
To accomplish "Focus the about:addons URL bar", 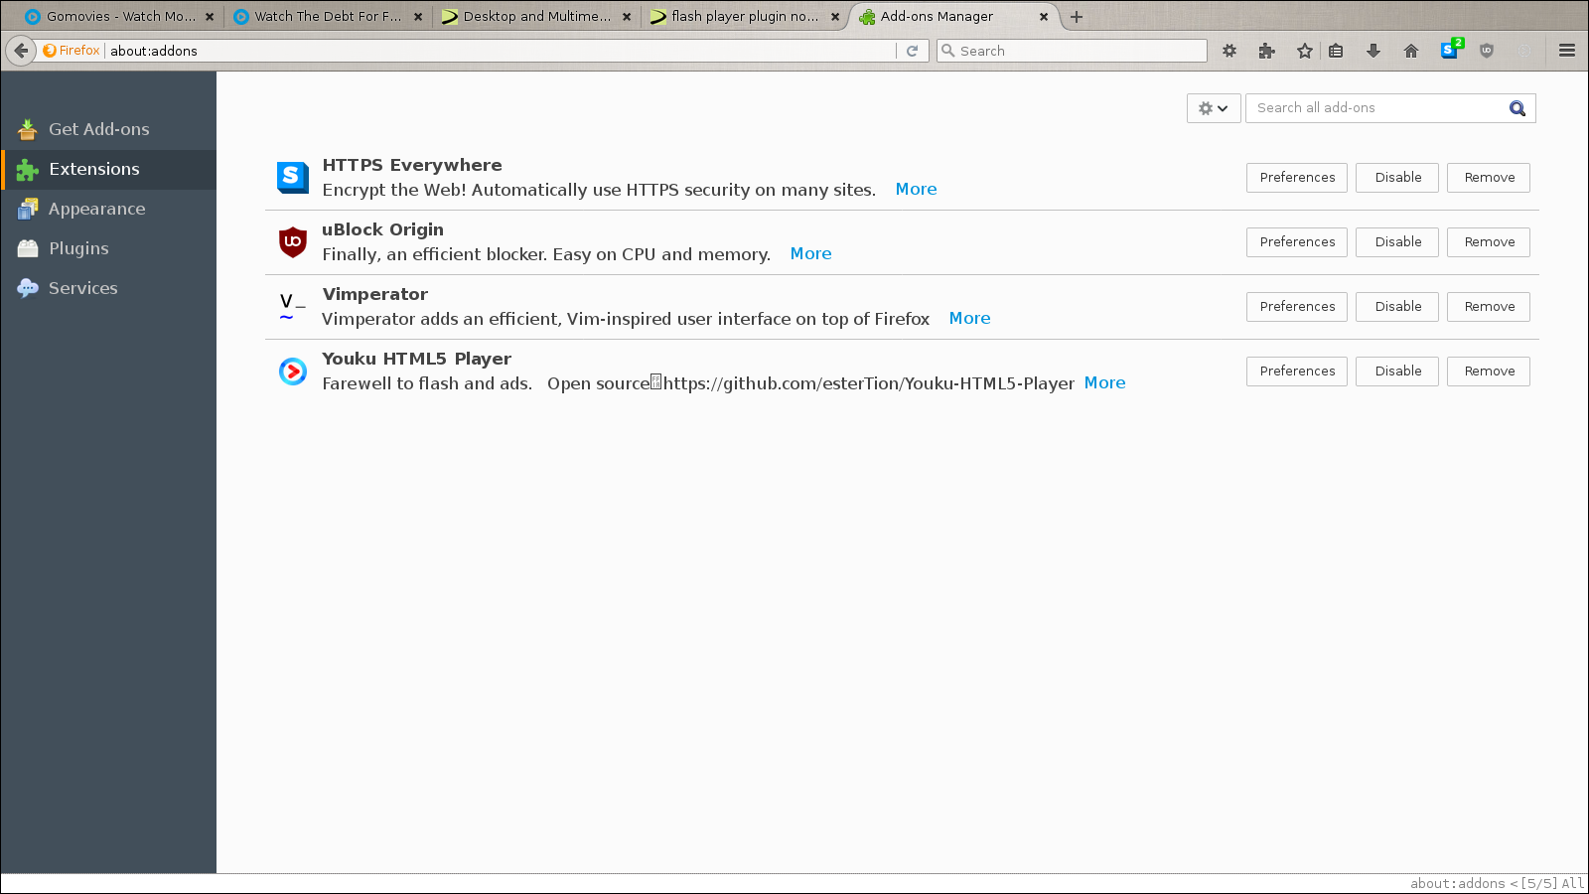I will [x=502, y=51].
